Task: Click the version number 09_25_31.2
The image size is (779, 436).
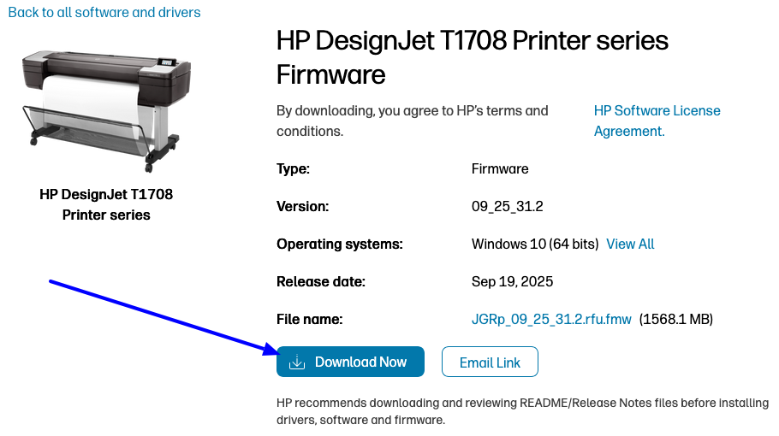Action: tap(508, 207)
